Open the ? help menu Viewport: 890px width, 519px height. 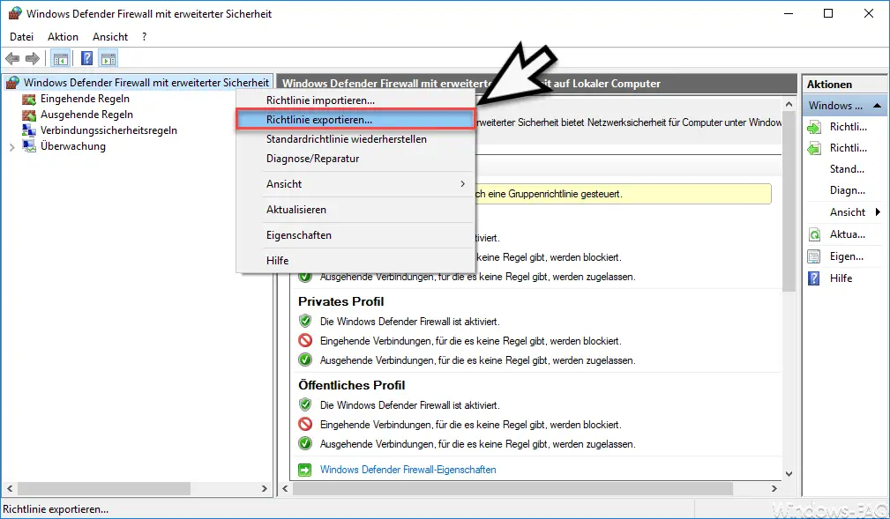click(144, 37)
